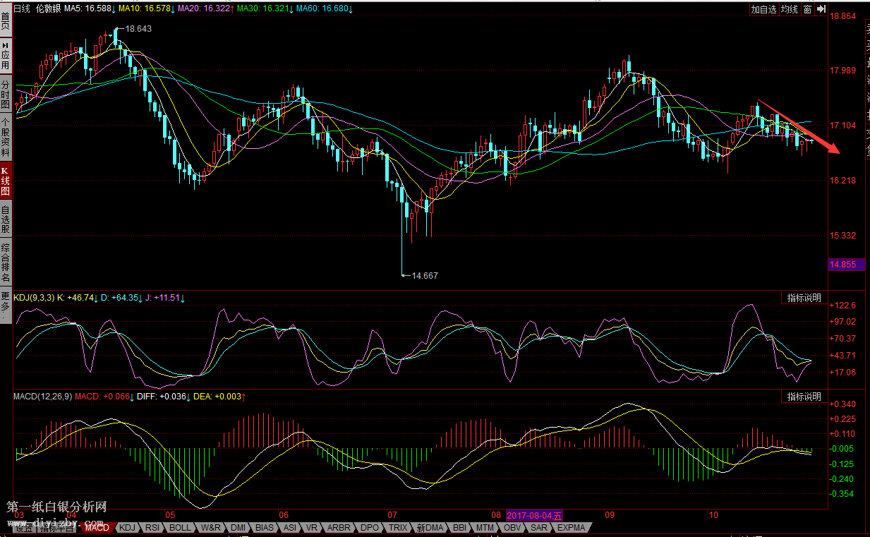Select the RSI indicator tab
This screenshot has height=537, width=870.
(x=152, y=527)
